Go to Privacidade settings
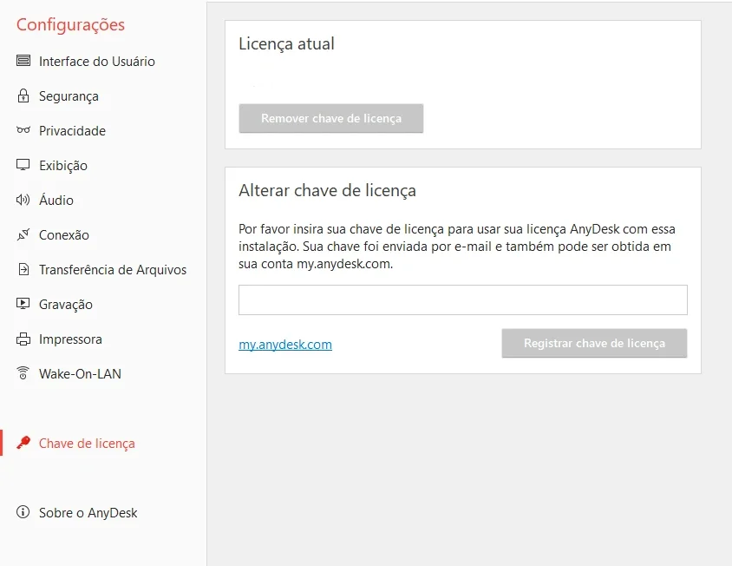This screenshot has height=566, width=732. (72, 131)
